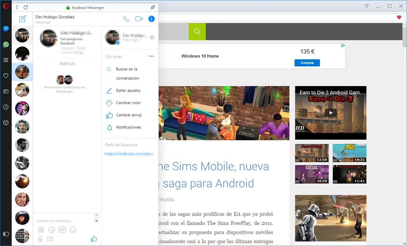Toggle Opera sidebar visibility panel icon

pyautogui.click(x=6, y=234)
